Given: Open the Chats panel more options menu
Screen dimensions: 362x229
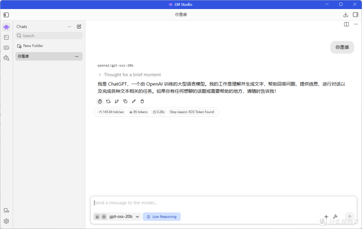Looking at the screenshot, I should tap(69, 26).
